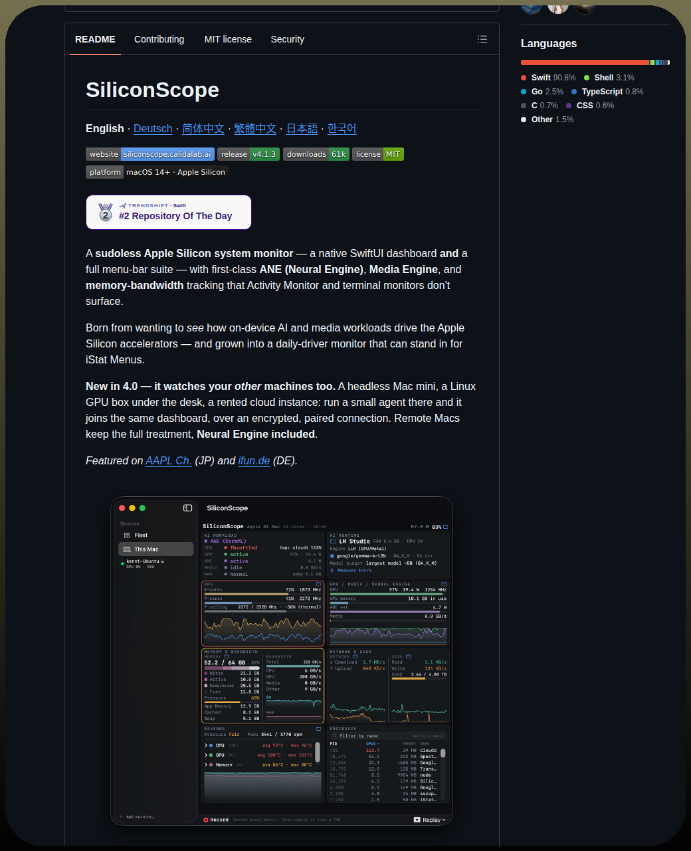
Task: Click the downloads 61k badge
Action: coord(316,154)
